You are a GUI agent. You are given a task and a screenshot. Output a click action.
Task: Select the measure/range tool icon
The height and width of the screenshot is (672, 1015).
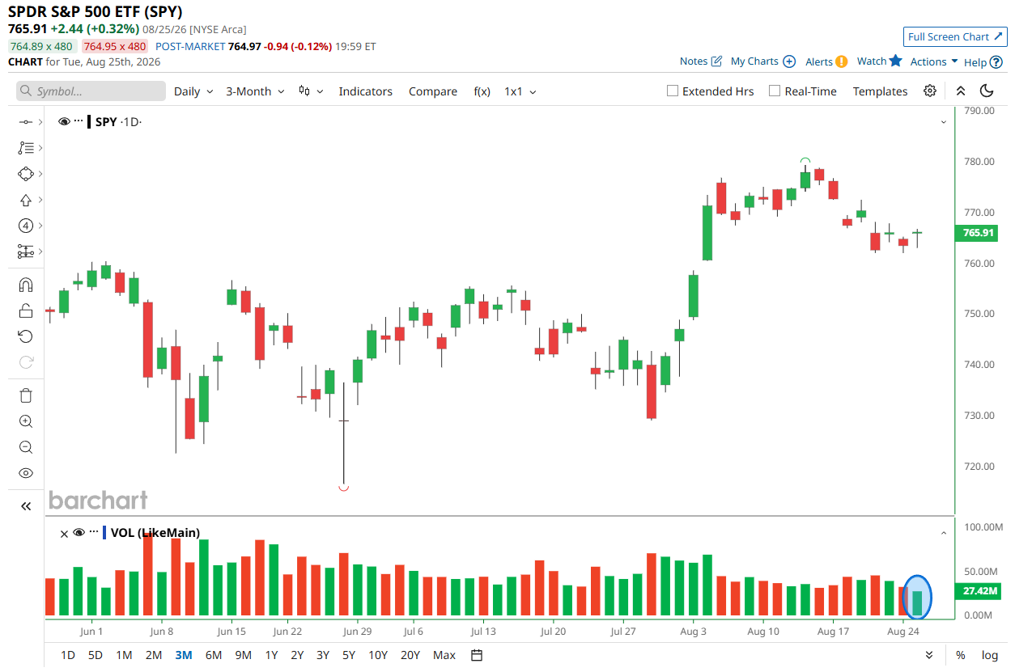tap(25, 251)
